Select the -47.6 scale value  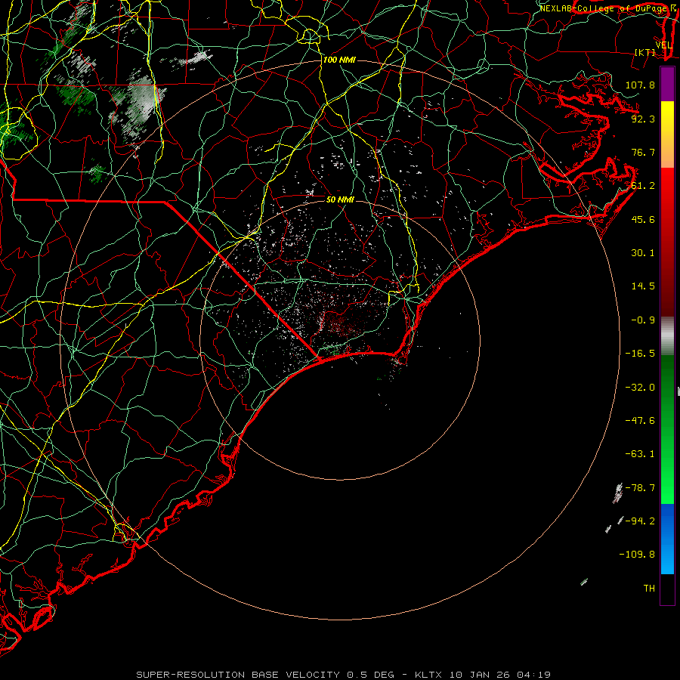[640, 421]
